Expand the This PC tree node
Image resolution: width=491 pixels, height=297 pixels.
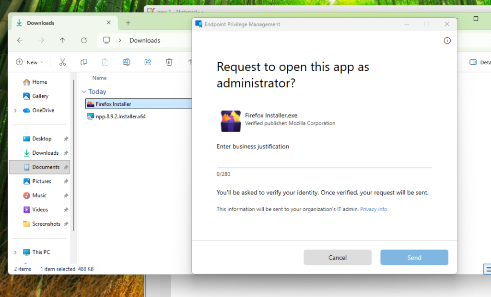(x=15, y=252)
